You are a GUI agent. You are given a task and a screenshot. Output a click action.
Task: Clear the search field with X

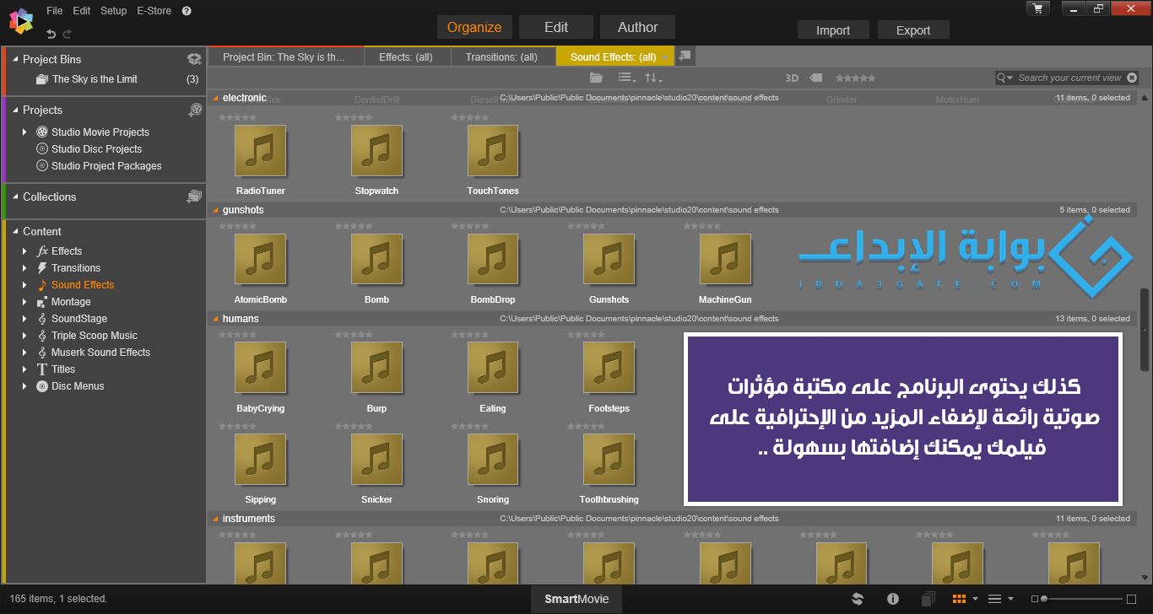pyautogui.click(x=1132, y=78)
